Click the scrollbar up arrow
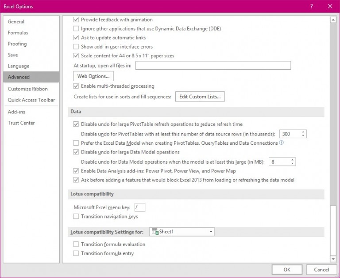Viewport: 340px width, 278px height. click(x=333, y=20)
